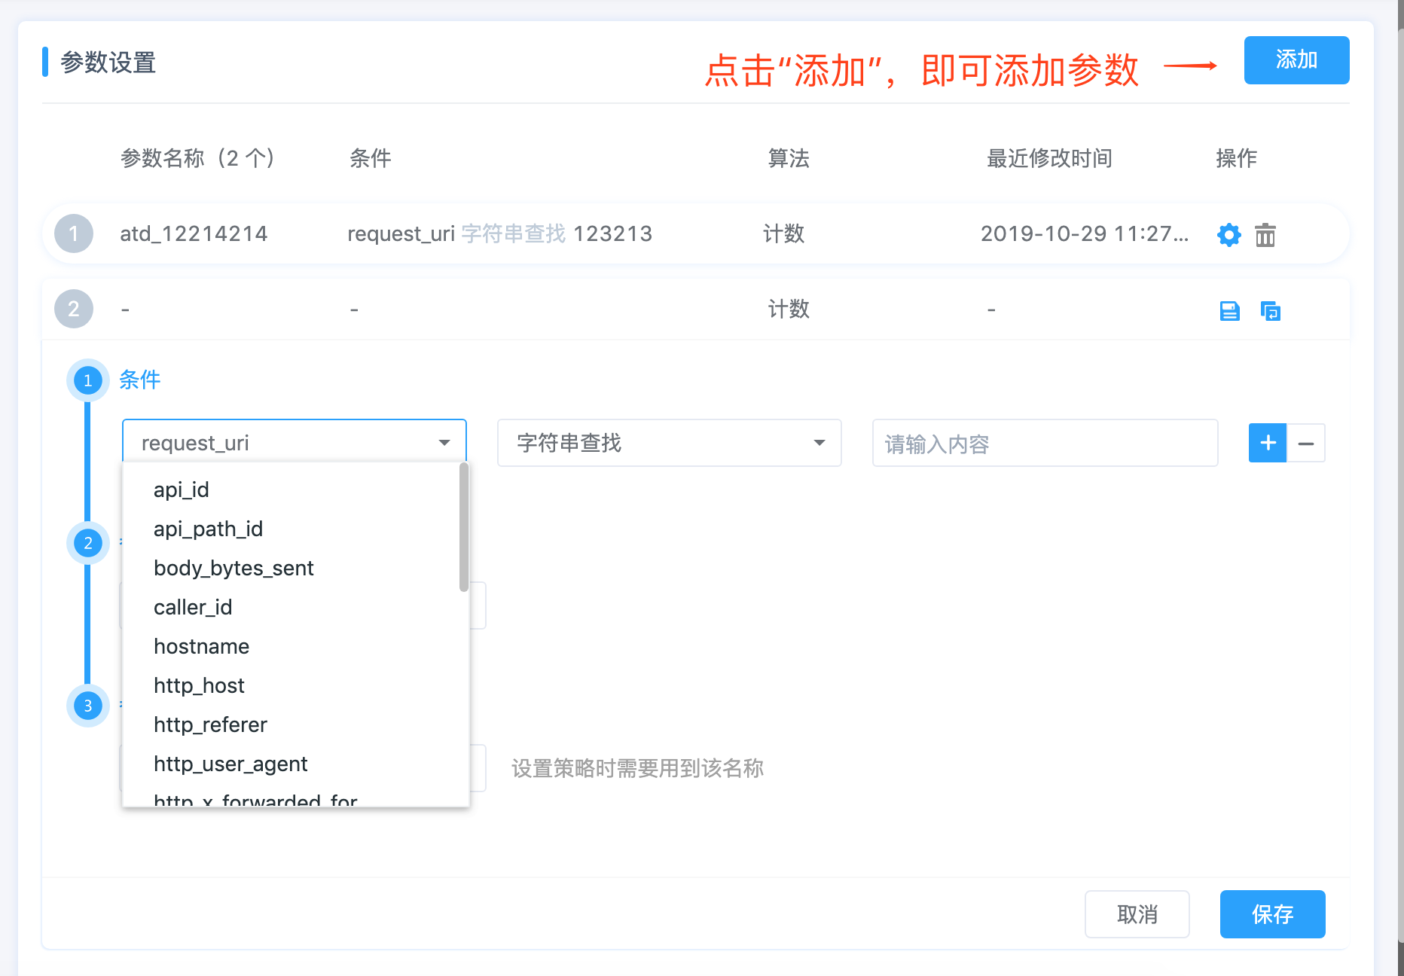Click the blue 添加 button
Image resolution: width=1404 pixels, height=976 pixels.
coord(1296,60)
